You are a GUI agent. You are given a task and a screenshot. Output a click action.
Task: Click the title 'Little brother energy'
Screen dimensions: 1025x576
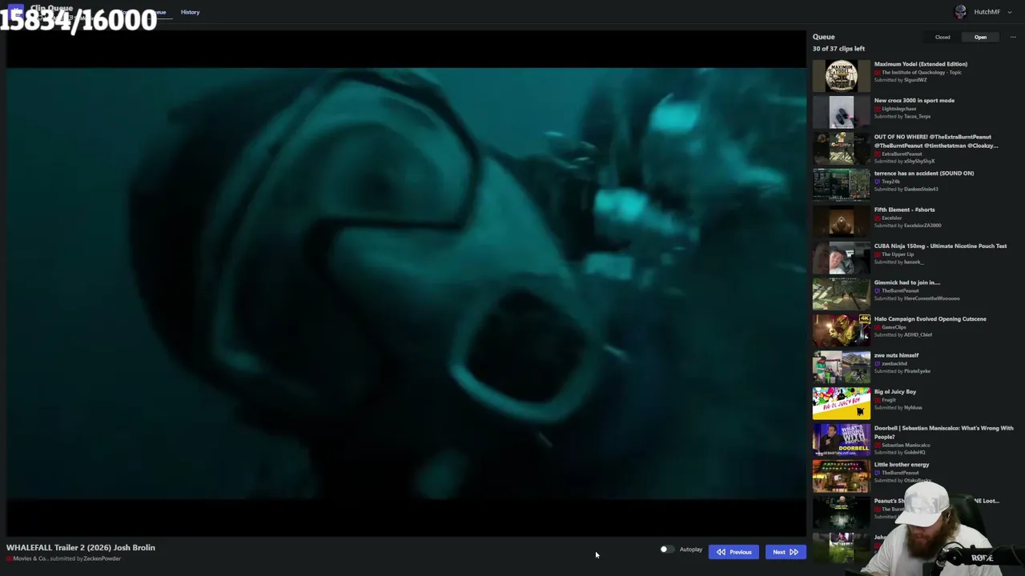[x=902, y=465]
